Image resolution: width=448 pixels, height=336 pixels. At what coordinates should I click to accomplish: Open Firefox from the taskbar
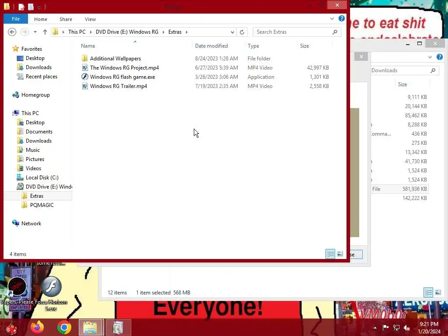(38, 327)
